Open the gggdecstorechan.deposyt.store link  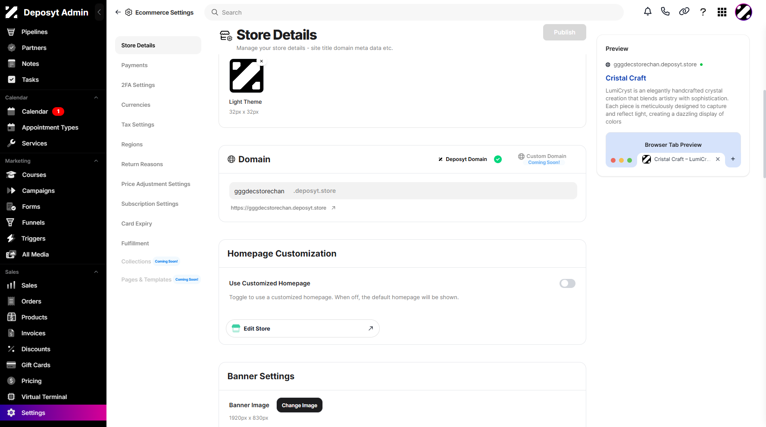tap(278, 208)
